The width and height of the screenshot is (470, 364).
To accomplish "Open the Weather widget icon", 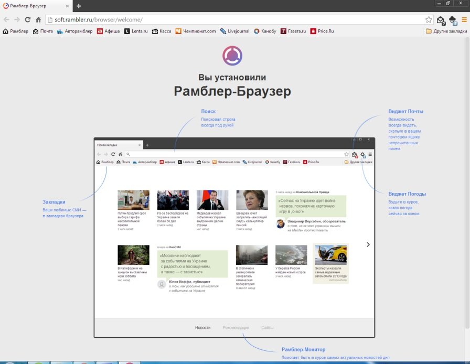I will (453, 20).
